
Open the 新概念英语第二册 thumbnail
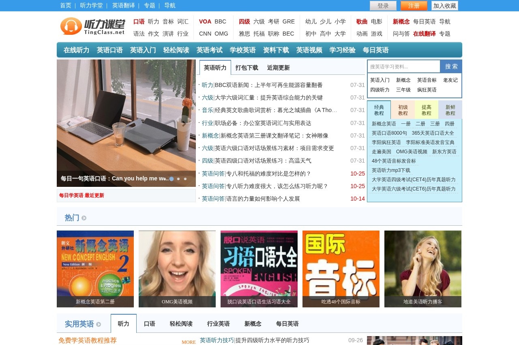click(95, 269)
